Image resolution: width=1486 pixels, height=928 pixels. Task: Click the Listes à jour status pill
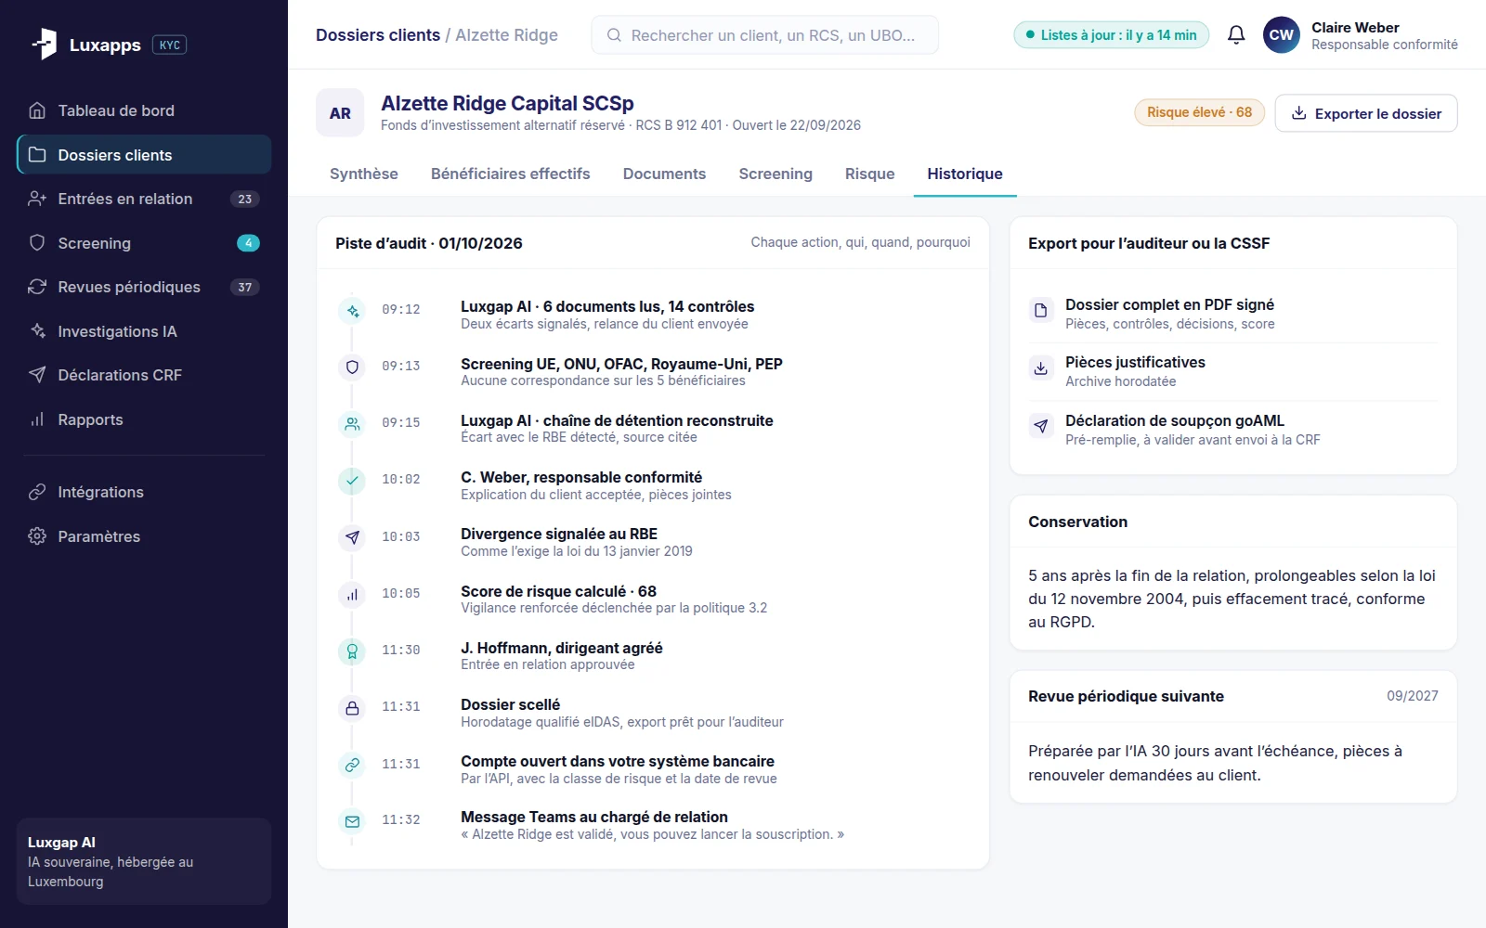pos(1111,35)
